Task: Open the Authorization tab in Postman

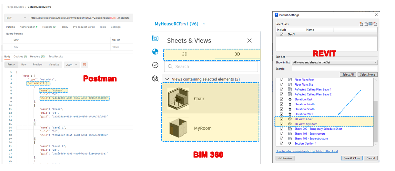Action: [x=28, y=27]
